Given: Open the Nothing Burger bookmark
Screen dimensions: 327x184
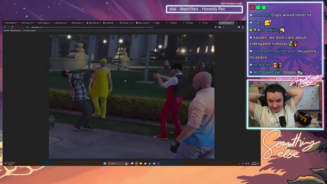Looking at the screenshot, I should (x=16, y=30).
